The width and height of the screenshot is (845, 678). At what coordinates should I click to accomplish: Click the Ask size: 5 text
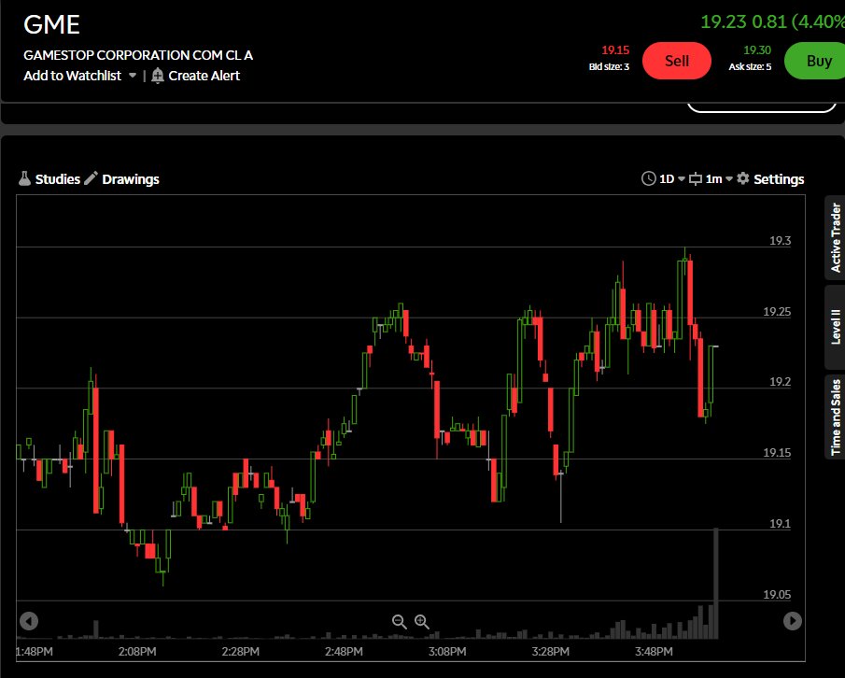(750, 67)
